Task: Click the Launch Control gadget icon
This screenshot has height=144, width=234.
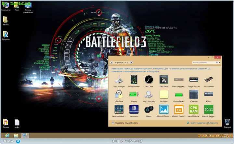Action: point(119,110)
